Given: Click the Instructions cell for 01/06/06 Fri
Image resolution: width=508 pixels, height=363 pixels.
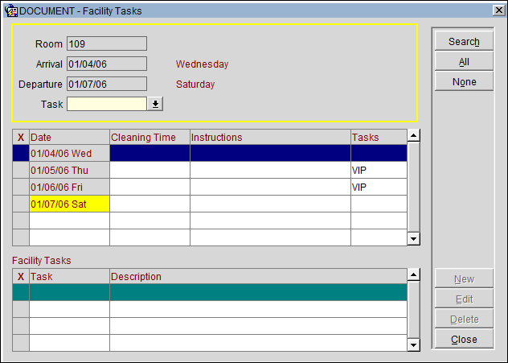Looking at the screenshot, I should point(270,187).
